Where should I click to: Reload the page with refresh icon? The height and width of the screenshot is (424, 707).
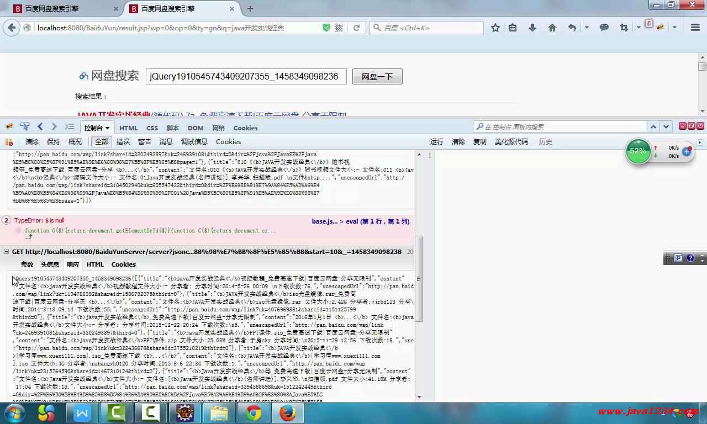tap(357, 28)
